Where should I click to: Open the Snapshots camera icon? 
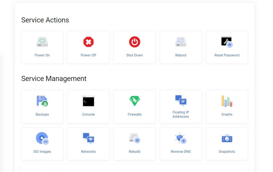[227, 138]
